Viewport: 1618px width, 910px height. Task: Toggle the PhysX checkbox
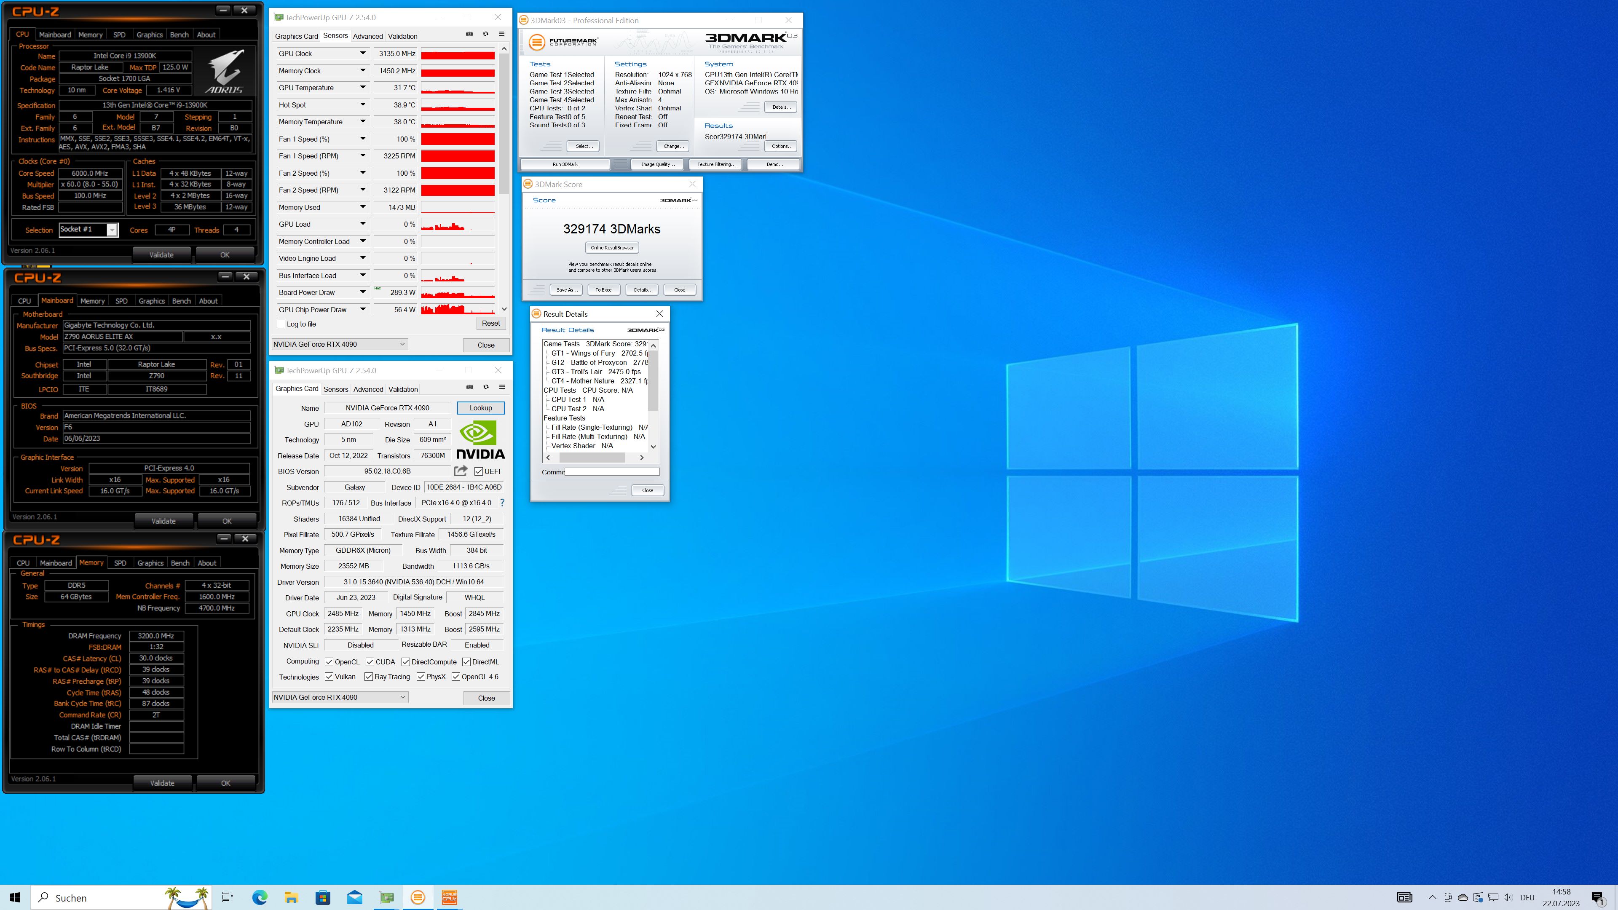(x=421, y=676)
